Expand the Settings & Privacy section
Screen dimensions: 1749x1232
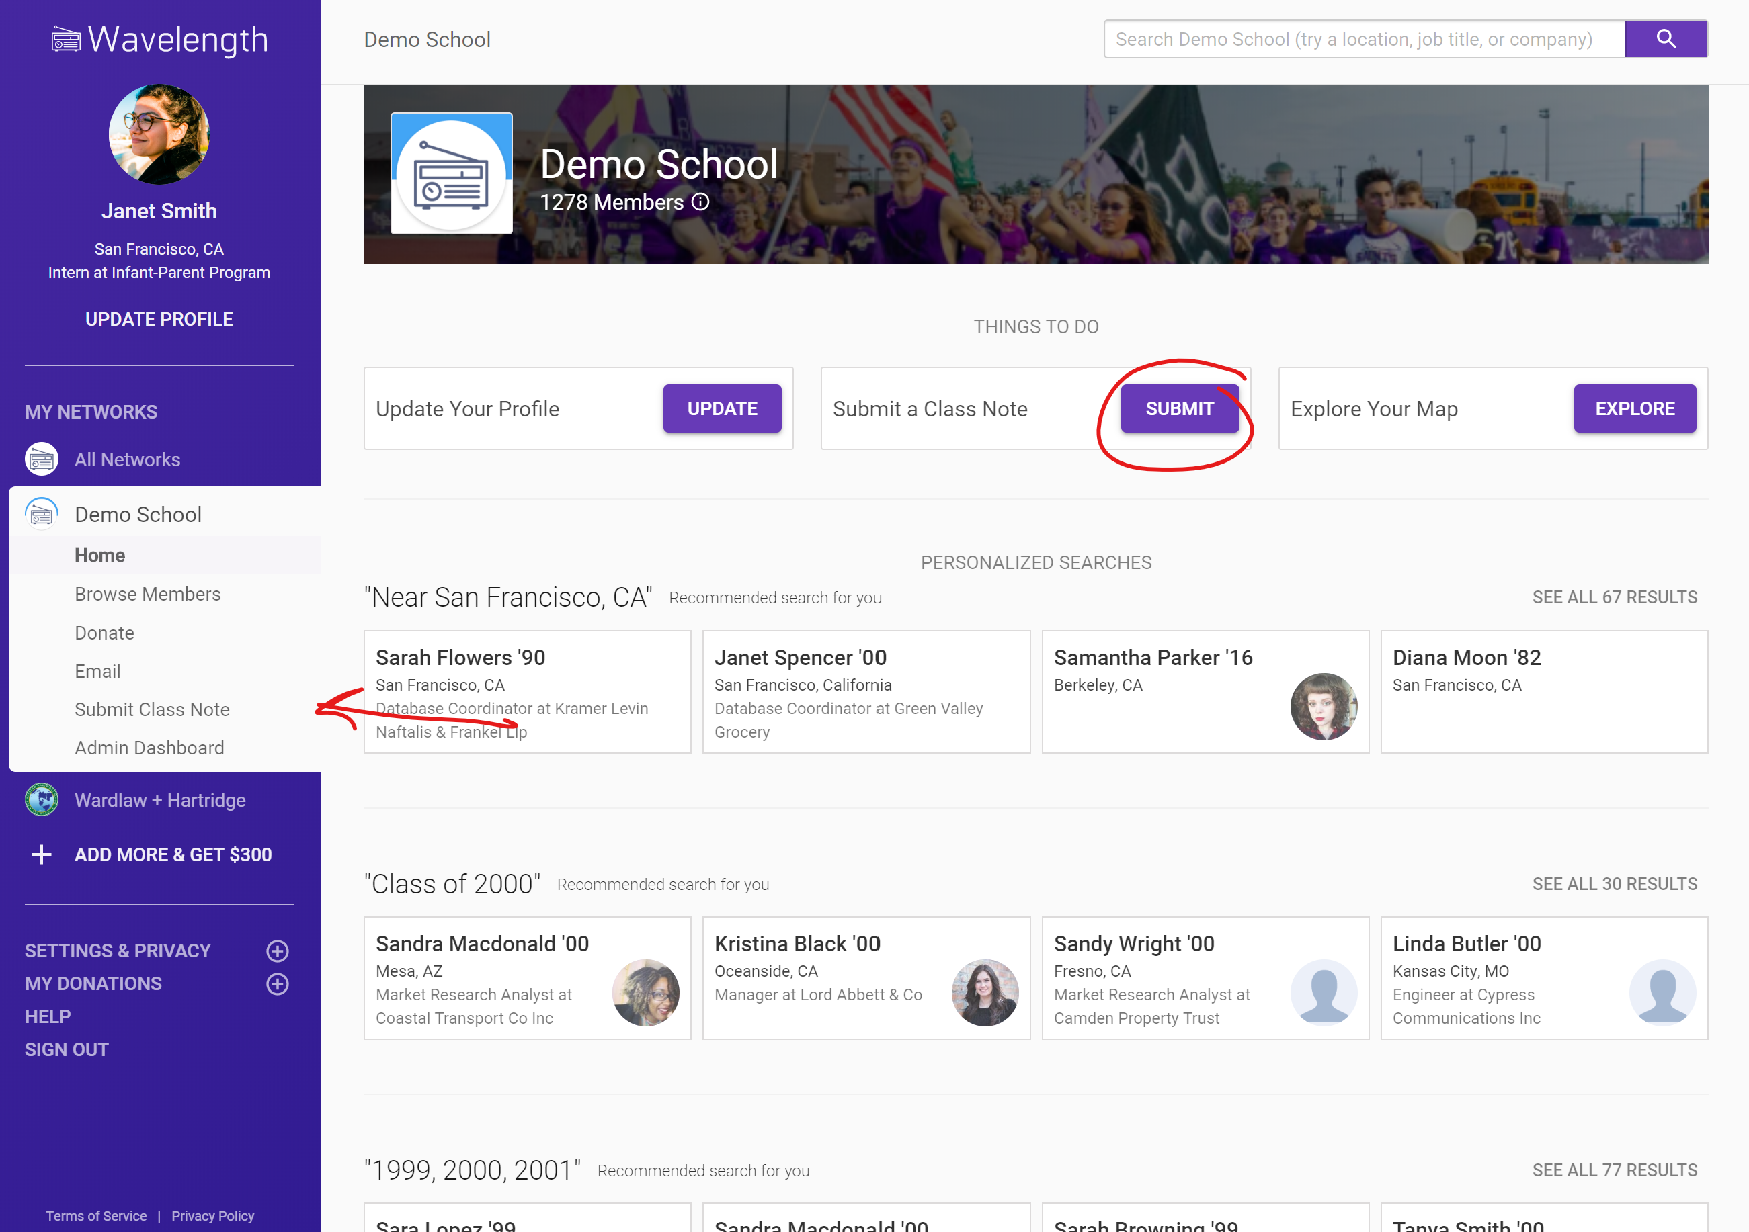278,951
